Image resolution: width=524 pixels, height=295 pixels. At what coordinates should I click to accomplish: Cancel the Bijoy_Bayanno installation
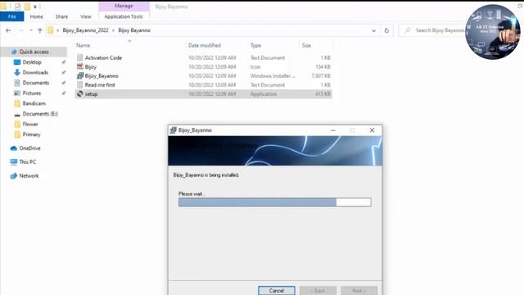pos(277,291)
